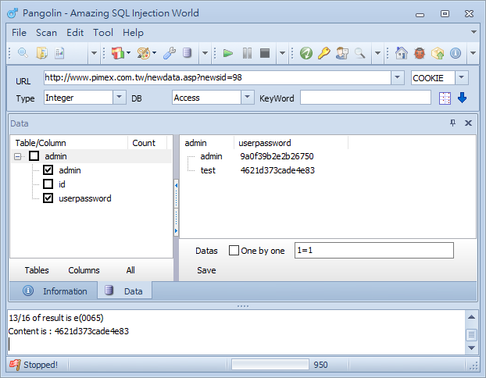Open the Type Integer dropdown

[119, 98]
